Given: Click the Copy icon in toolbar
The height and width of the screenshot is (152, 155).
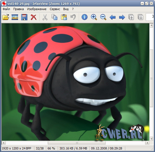Looking at the screenshot, I should coord(54,17).
